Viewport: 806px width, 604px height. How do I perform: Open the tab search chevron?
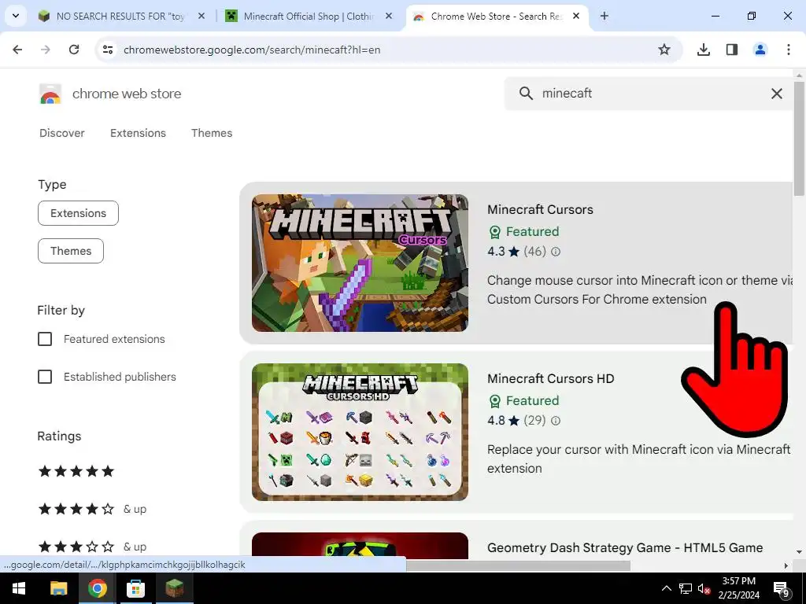[x=16, y=16]
